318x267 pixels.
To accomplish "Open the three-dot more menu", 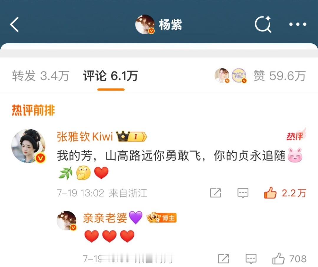I will [x=297, y=24].
